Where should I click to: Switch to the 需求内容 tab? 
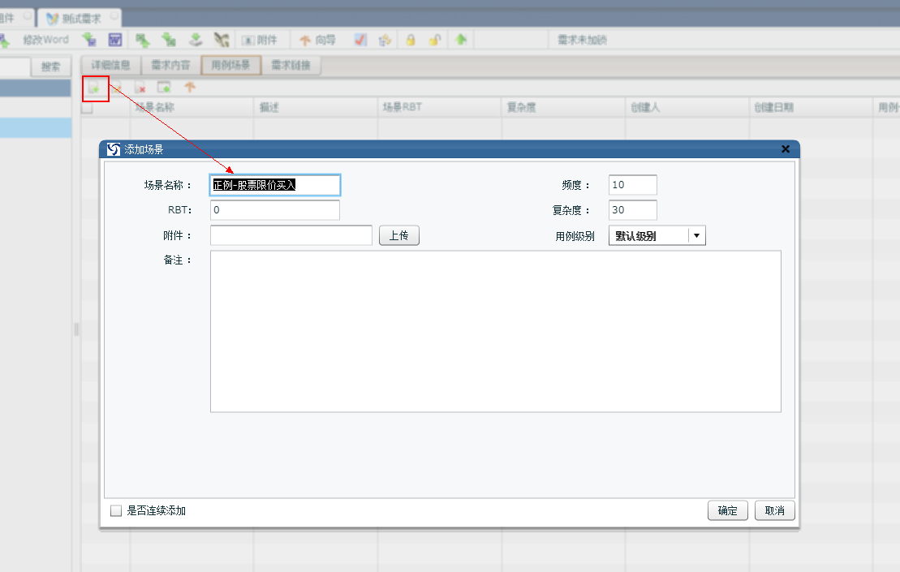170,66
